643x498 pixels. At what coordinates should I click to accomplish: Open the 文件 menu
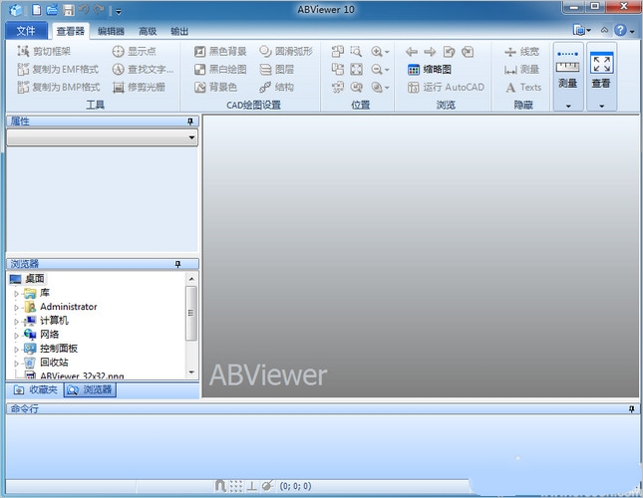pos(26,31)
